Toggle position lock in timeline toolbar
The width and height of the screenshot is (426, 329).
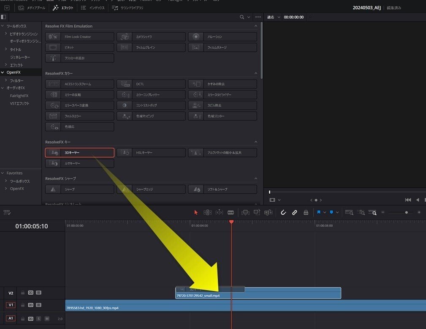[x=306, y=213]
